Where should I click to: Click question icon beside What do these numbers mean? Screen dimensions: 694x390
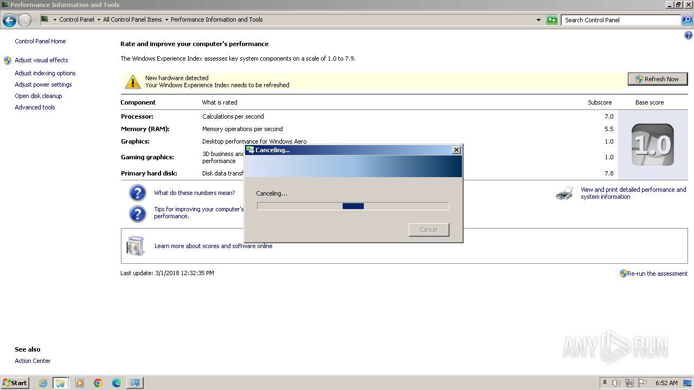pyautogui.click(x=138, y=193)
